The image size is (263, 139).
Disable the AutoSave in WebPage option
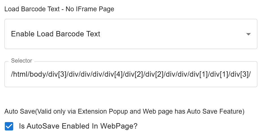[9, 126]
